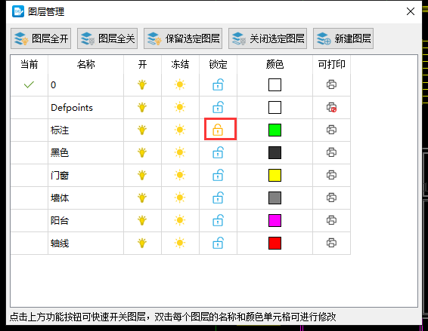The width and height of the screenshot is (428, 331).
Task: Click the green color swatch of 标注
Action: pos(274,130)
